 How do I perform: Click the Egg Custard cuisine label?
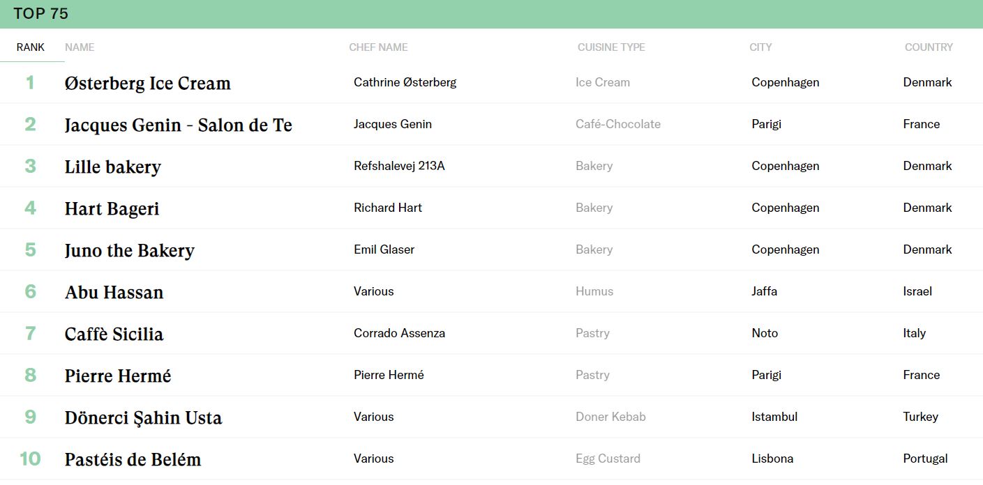point(608,459)
